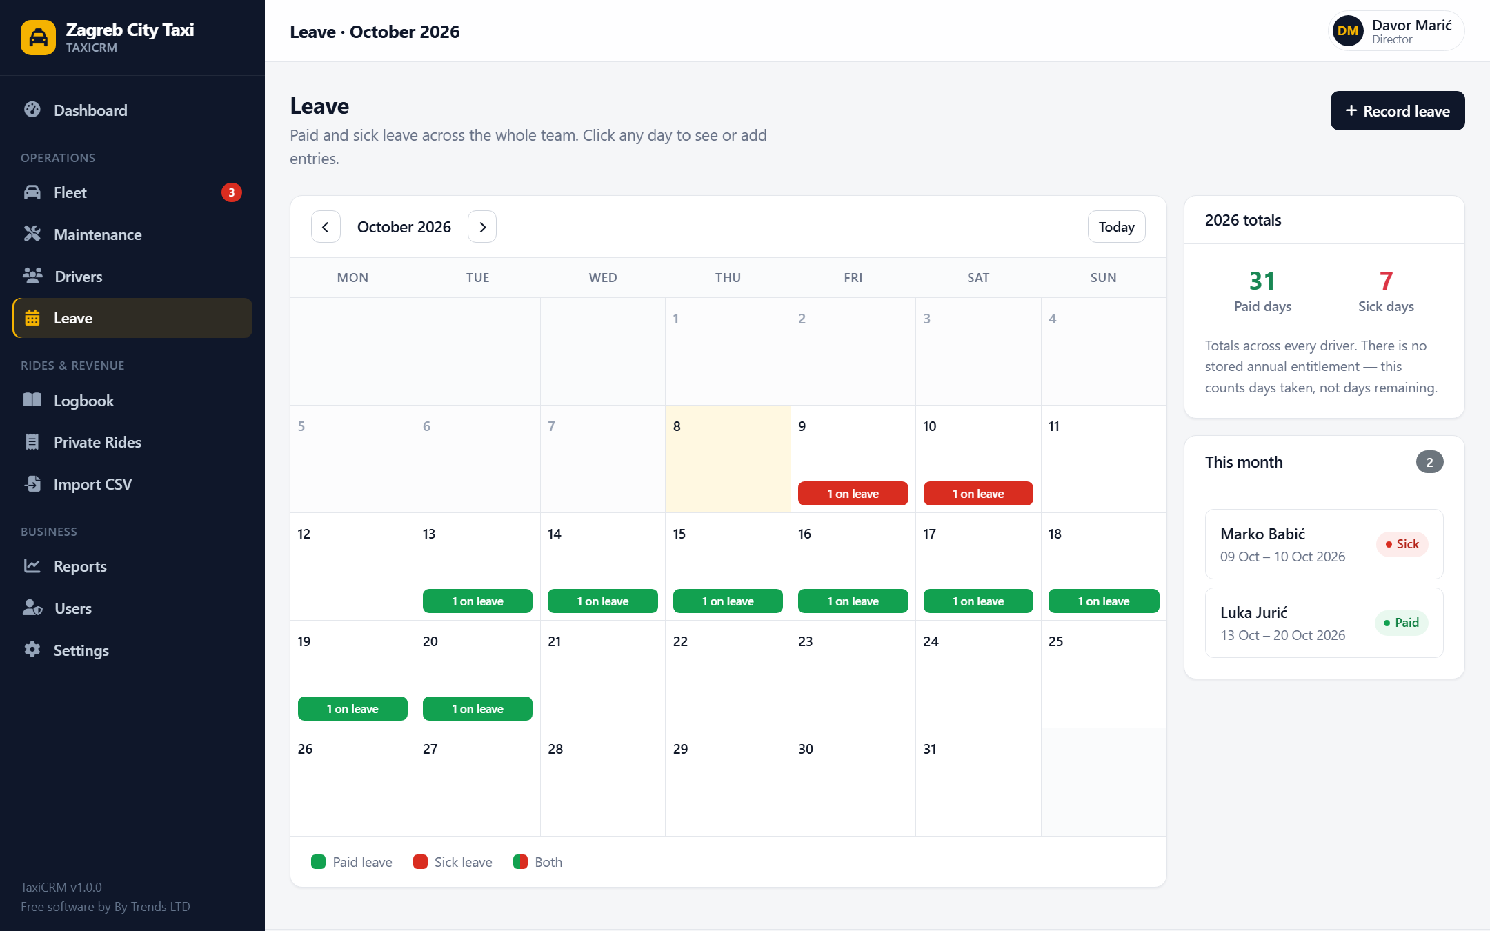Click the Both two-tone legend swatch
This screenshot has height=931, width=1490.
click(520, 862)
